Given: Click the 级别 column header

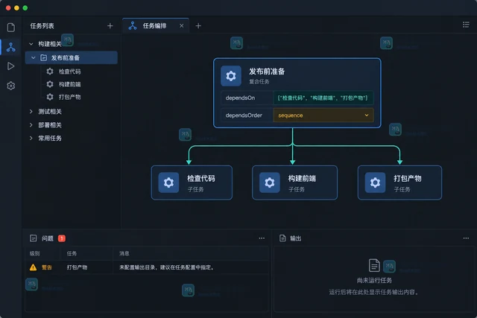Looking at the screenshot, I should tap(35, 253).
